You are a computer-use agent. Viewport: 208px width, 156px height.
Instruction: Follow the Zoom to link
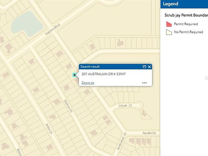88,83
